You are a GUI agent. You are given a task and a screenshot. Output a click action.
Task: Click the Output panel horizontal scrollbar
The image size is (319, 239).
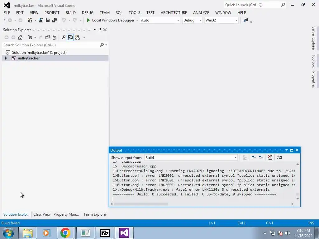(x=141, y=204)
